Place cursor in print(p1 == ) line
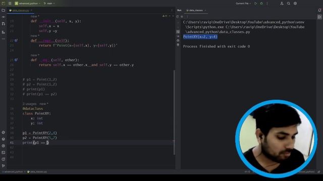 point(36,143)
